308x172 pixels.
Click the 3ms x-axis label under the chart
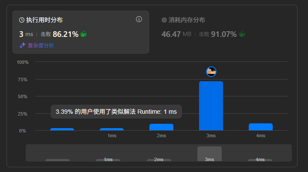click(211, 136)
